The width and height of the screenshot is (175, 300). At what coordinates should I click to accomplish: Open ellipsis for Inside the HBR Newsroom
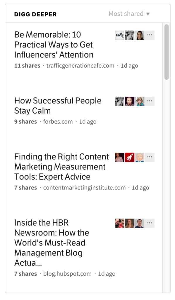[x=150, y=224]
